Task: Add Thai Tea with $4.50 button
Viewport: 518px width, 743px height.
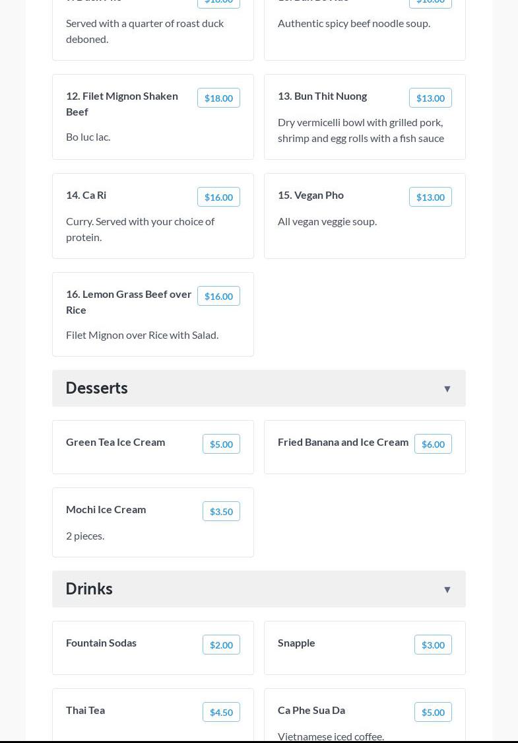Action: click(x=221, y=712)
